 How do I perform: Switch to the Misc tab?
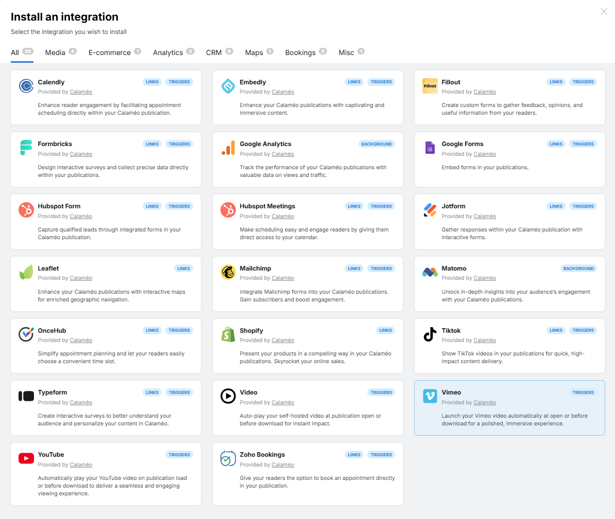352,52
